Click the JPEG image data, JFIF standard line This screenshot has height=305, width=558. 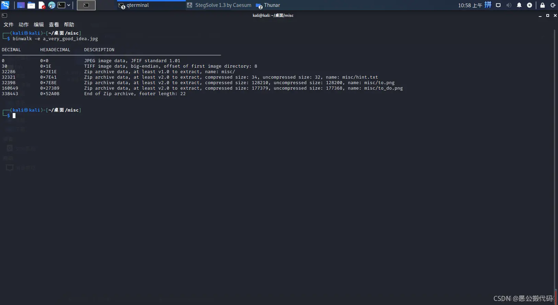point(132,61)
